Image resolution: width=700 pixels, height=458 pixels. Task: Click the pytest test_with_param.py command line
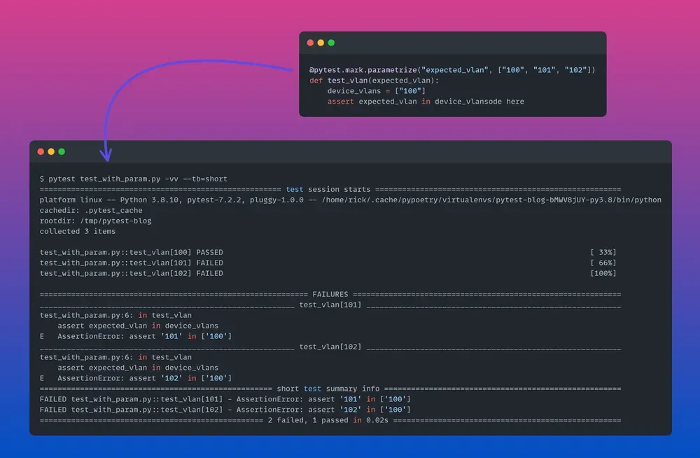(134, 179)
